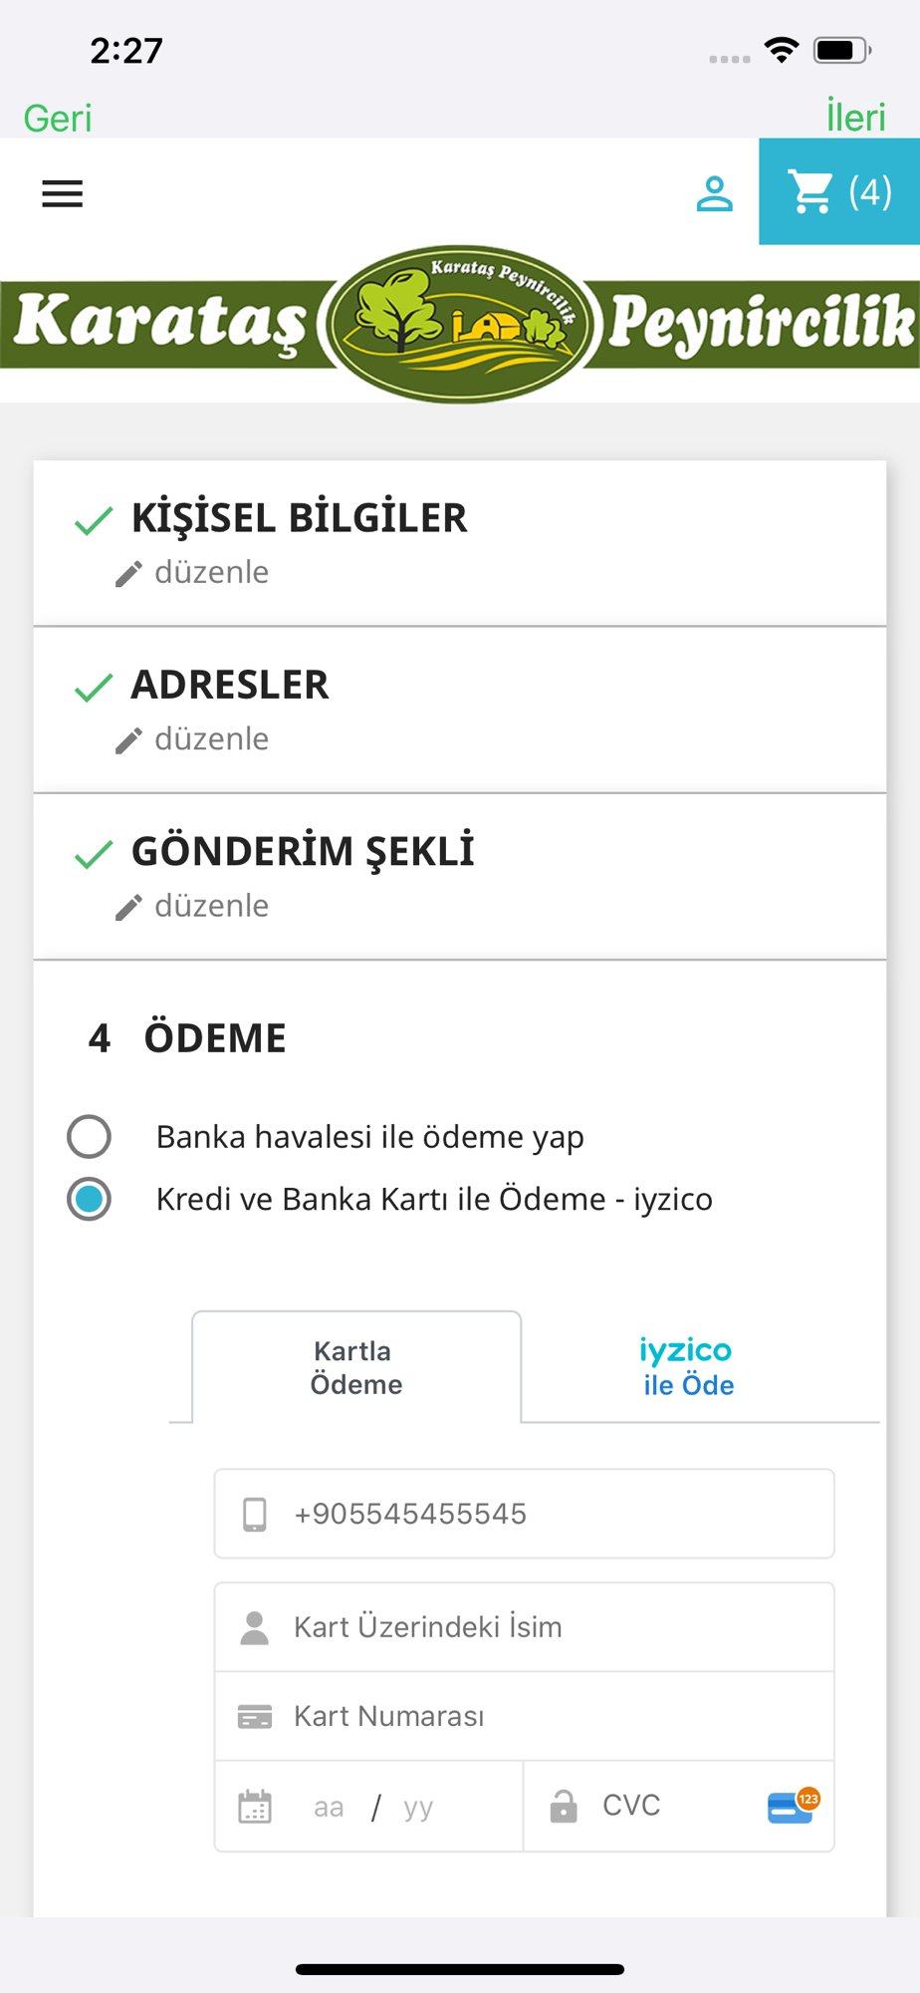Select Banka havalesi ile ödeme yap option

click(x=90, y=1137)
